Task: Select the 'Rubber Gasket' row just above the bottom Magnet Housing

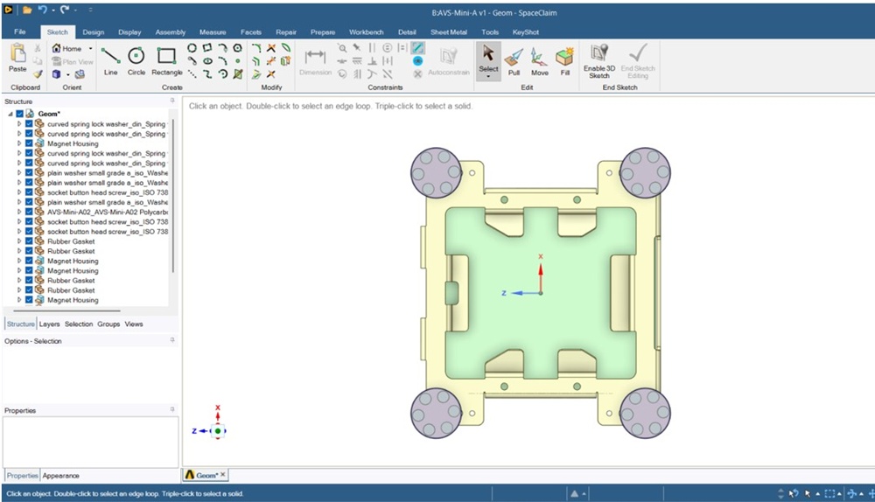Action: (71, 290)
